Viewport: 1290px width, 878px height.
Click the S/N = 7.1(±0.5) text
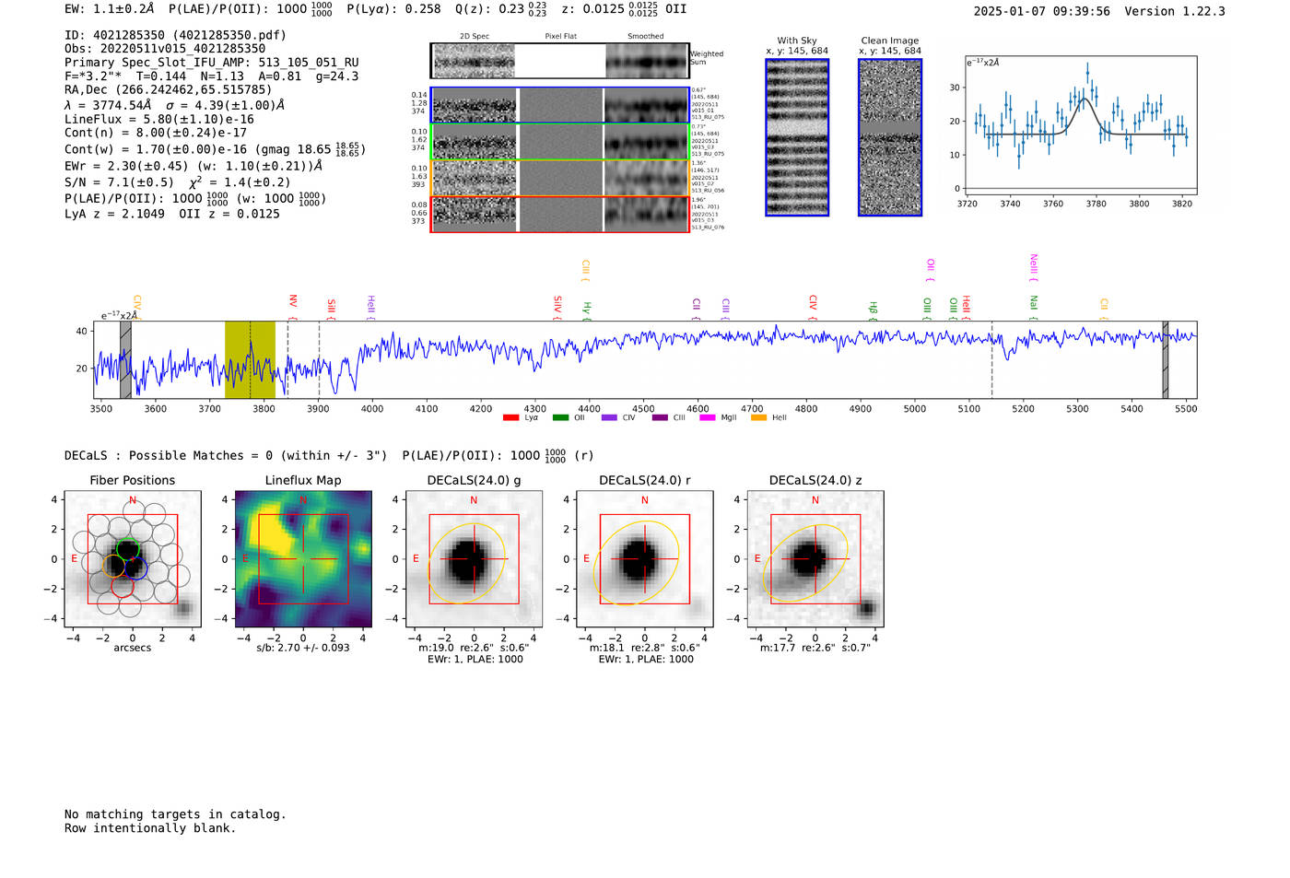pos(119,182)
